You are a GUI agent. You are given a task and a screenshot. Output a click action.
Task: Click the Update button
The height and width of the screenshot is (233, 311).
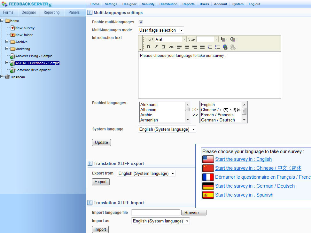[x=101, y=142]
